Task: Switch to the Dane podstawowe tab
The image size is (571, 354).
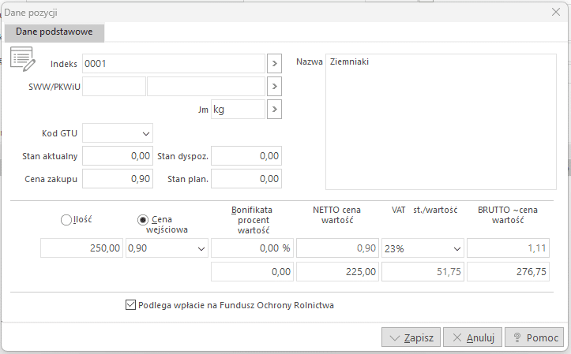Action: point(54,32)
